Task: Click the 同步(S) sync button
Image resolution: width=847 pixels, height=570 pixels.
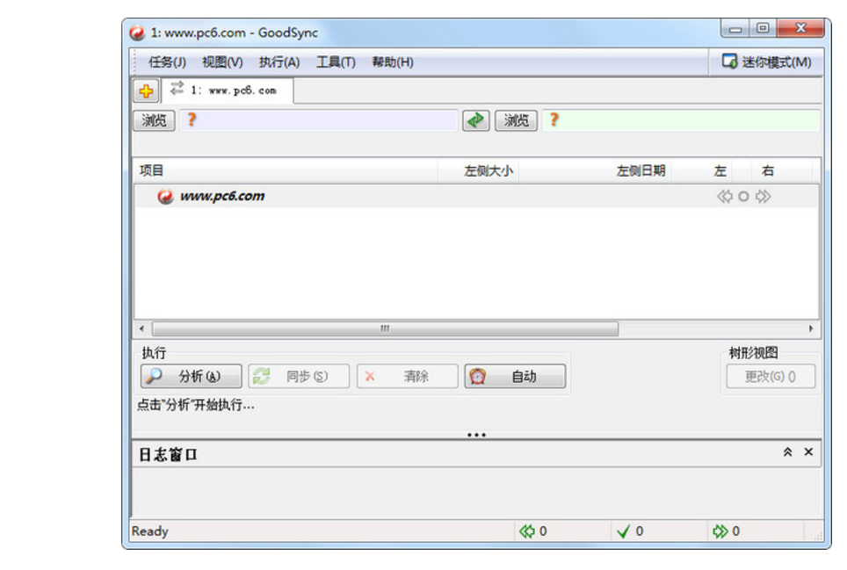Action: [299, 376]
